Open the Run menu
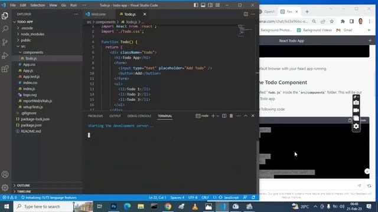The image size is (378, 212). pos(73,5)
